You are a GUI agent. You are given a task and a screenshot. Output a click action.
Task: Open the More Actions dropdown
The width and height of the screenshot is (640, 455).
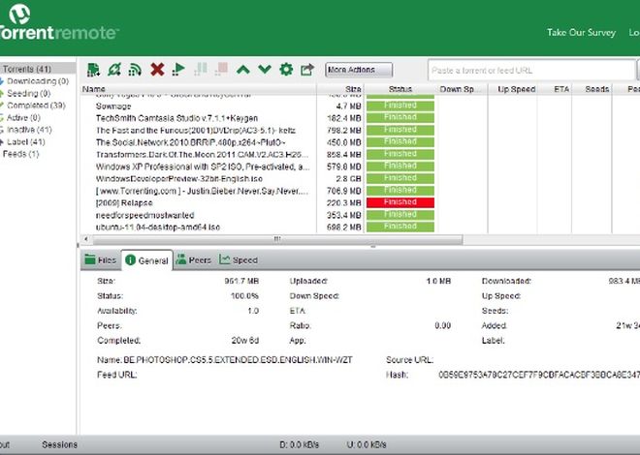pyautogui.click(x=359, y=70)
